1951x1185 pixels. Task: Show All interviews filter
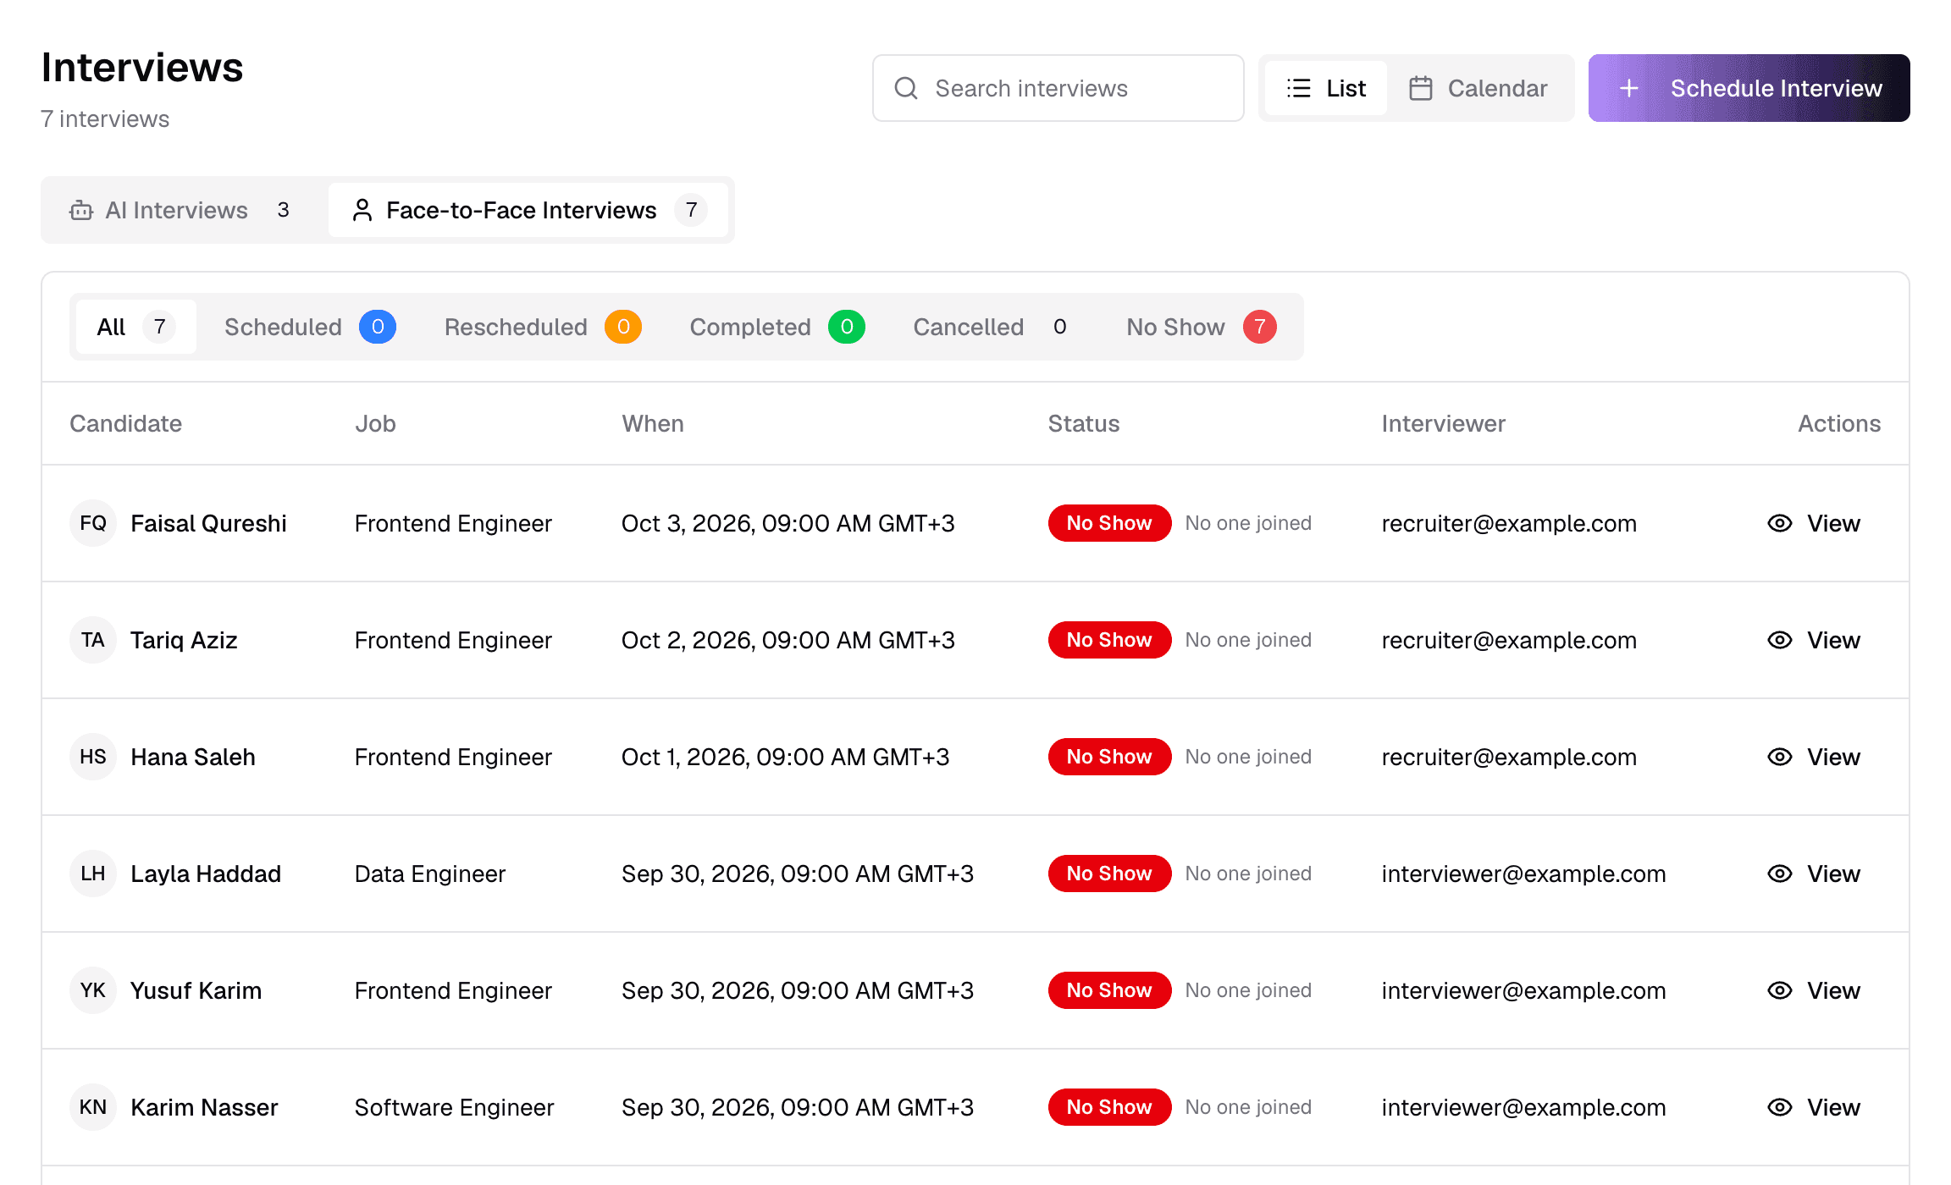point(135,327)
